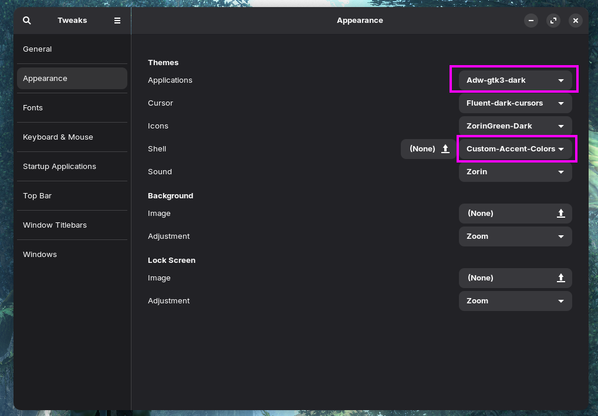Expand Cursor dropdown Fluent-dark-cursors
Screen dimensions: 598x416
pyautogui.click(x=515, y=103)
